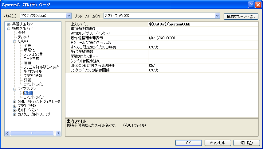Click the tree horizontal scrollbar thumb

(32, 133)
